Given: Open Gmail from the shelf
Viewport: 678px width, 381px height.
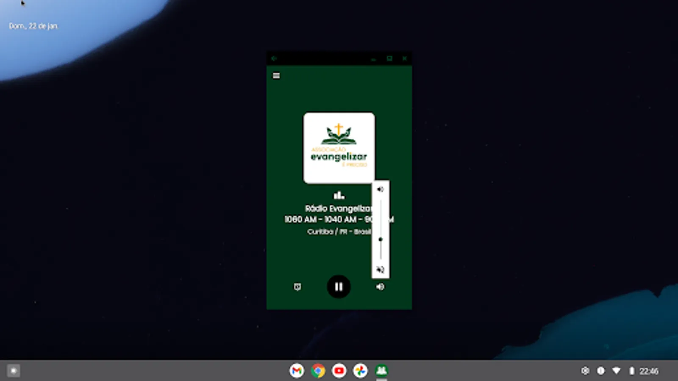Looking at the screenshot, I should (x=297, y=371).
